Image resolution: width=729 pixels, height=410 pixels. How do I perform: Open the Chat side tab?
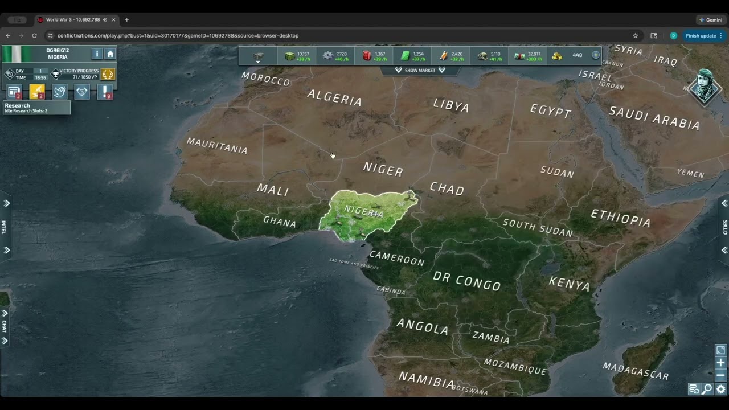[x=4, y=326]
